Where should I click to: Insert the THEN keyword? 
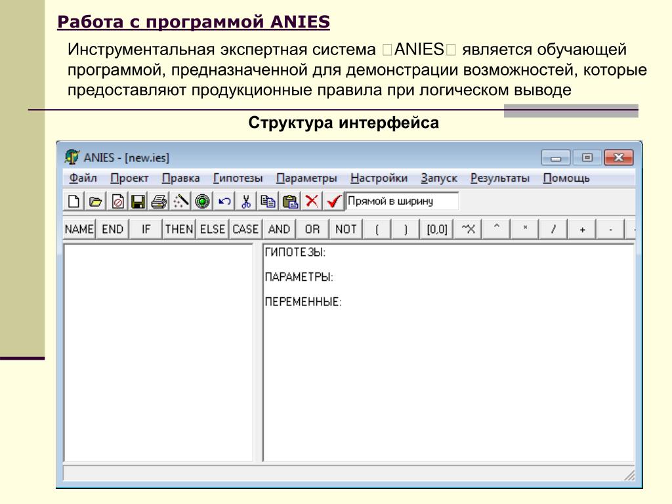click(179, 229)
